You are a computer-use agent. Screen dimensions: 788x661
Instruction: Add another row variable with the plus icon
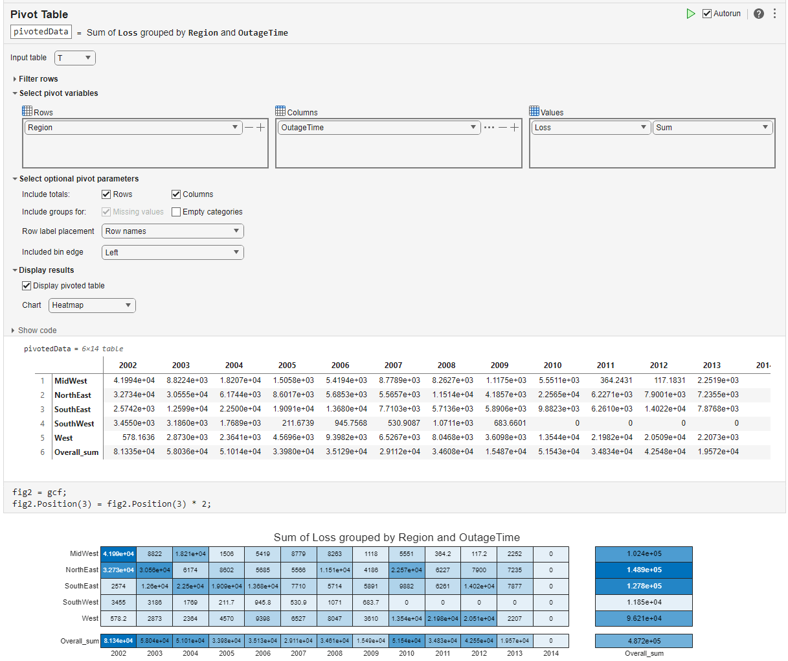coord(261,127)
